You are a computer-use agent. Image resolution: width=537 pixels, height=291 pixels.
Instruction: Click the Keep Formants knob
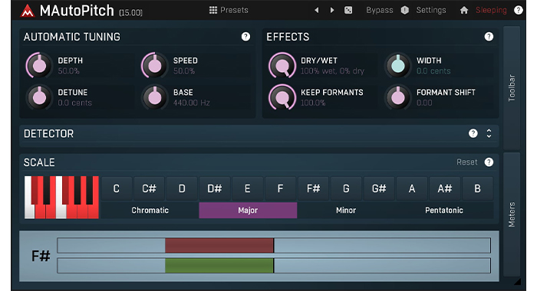tap(282, 97)
